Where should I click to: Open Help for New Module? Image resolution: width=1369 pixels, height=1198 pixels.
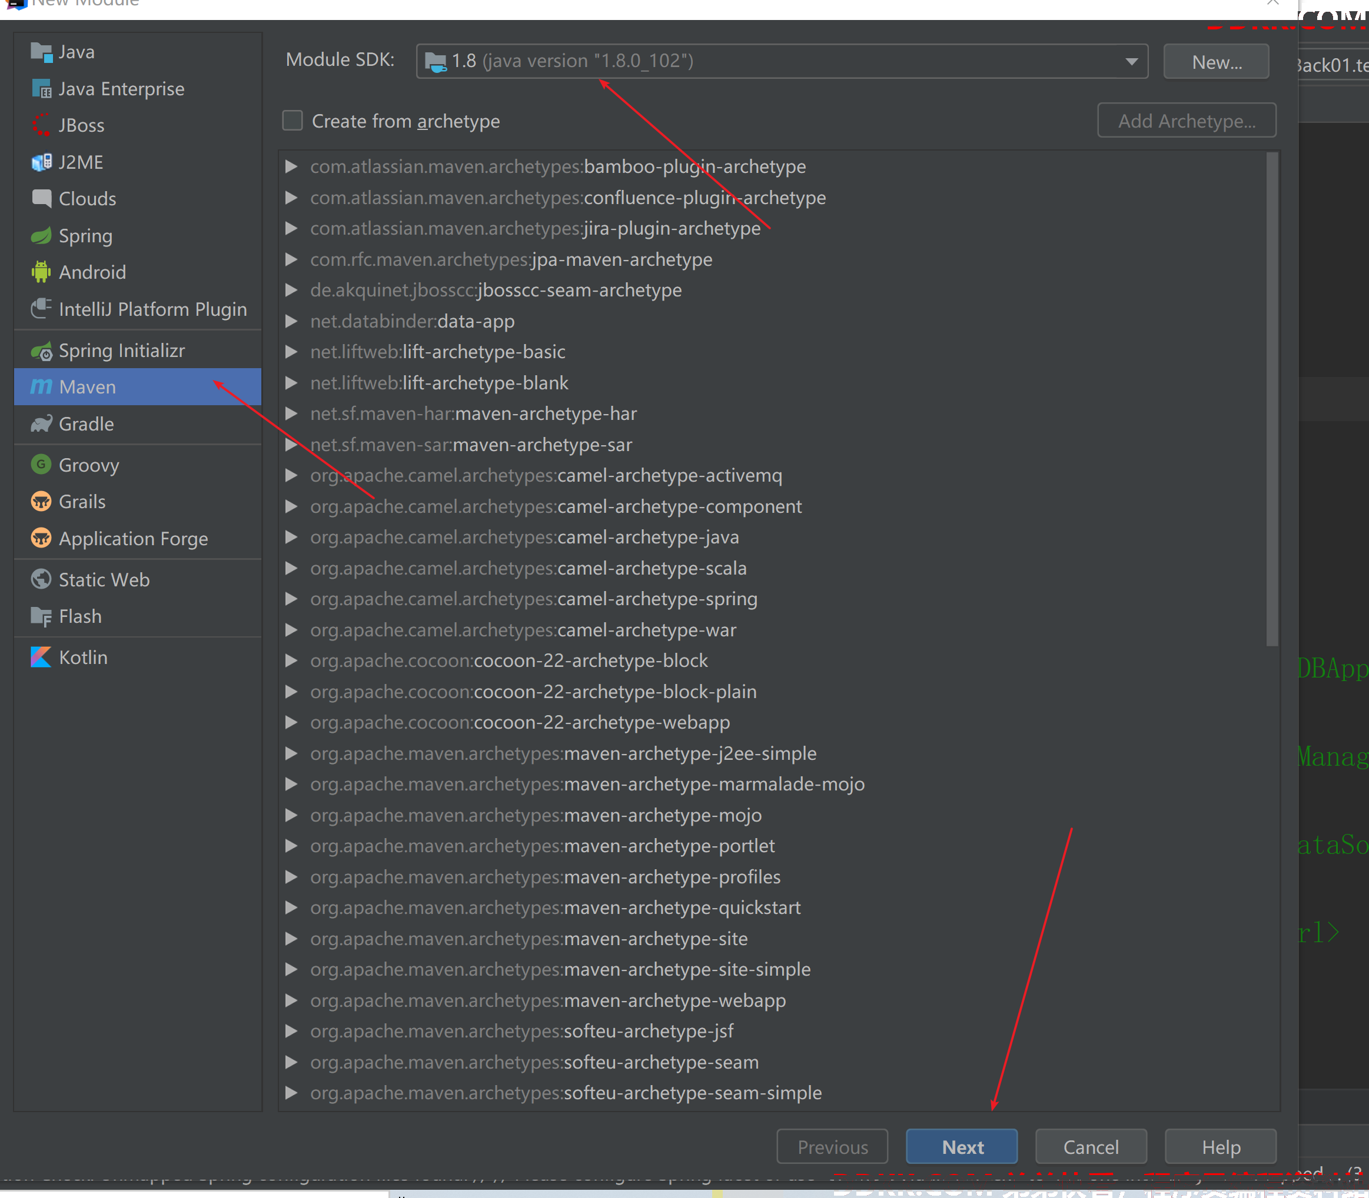pyautogui.click(x=1221, y=1147)
